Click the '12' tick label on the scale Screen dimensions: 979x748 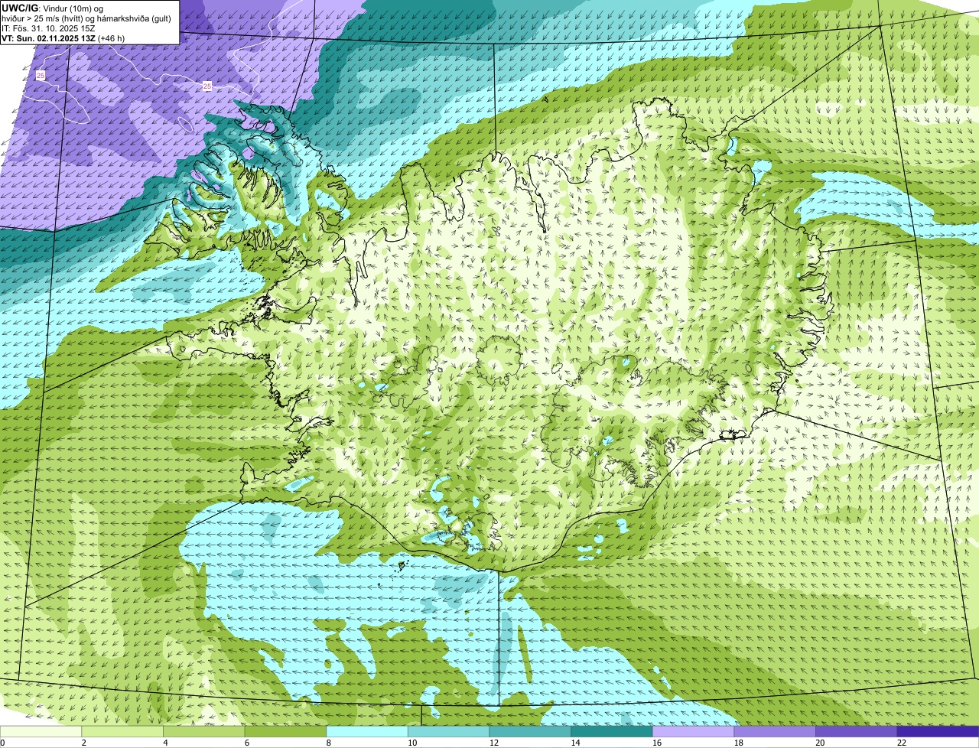pyautogui.click(x=493, y=743)
